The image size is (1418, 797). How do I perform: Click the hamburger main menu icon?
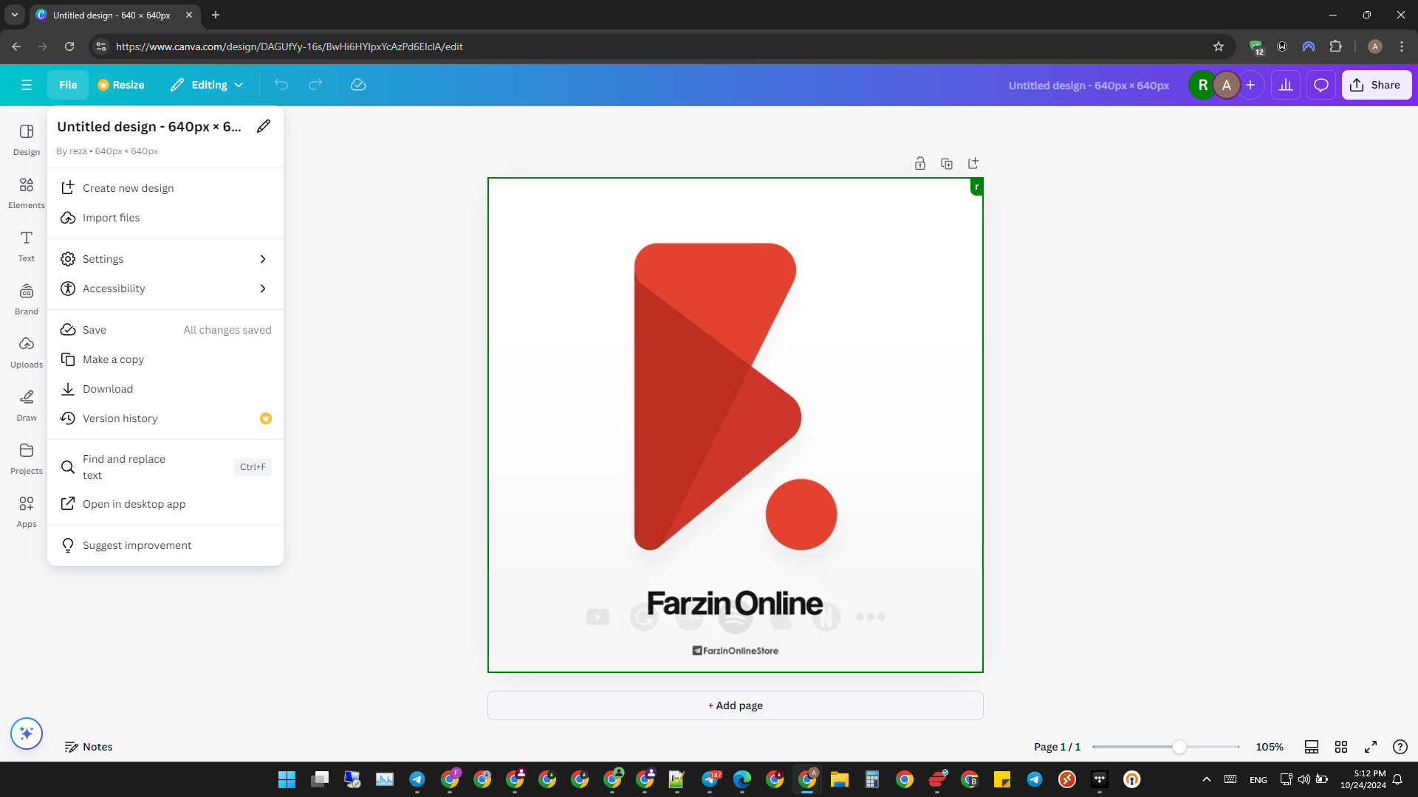[27, 85]
